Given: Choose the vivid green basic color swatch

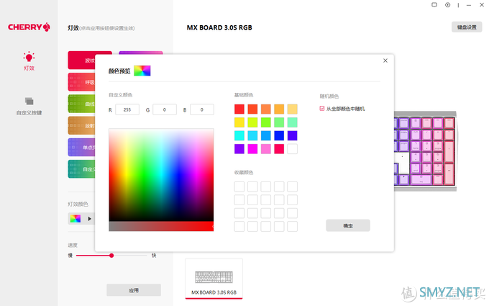Looking at the screenshot, I should pyautogui.click(x=265, y=122).
